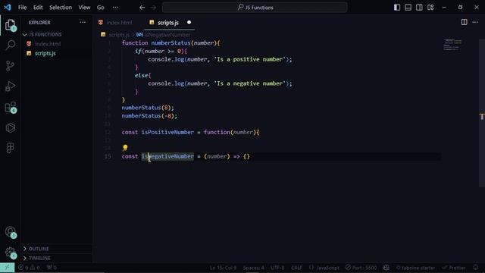Toggle the bottom panel layout icon
Screen dimensions: 485x273
click(x=408, y=7)
